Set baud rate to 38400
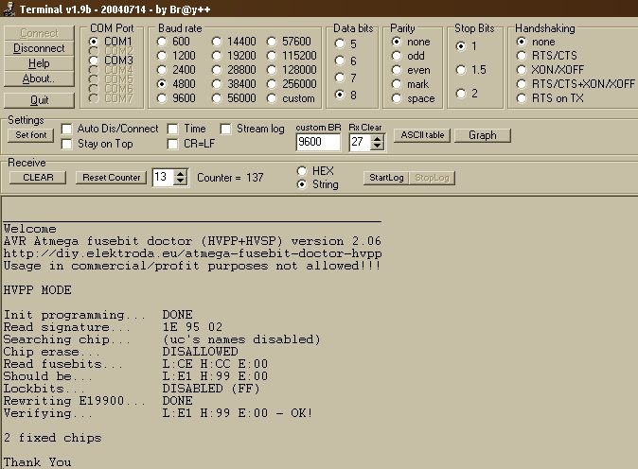 point(217,84)
